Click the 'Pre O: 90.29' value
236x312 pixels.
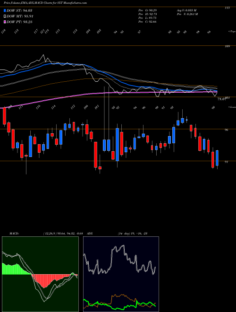pos(147,10)
